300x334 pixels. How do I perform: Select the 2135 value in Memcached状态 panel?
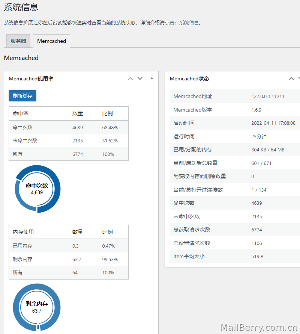256,217
